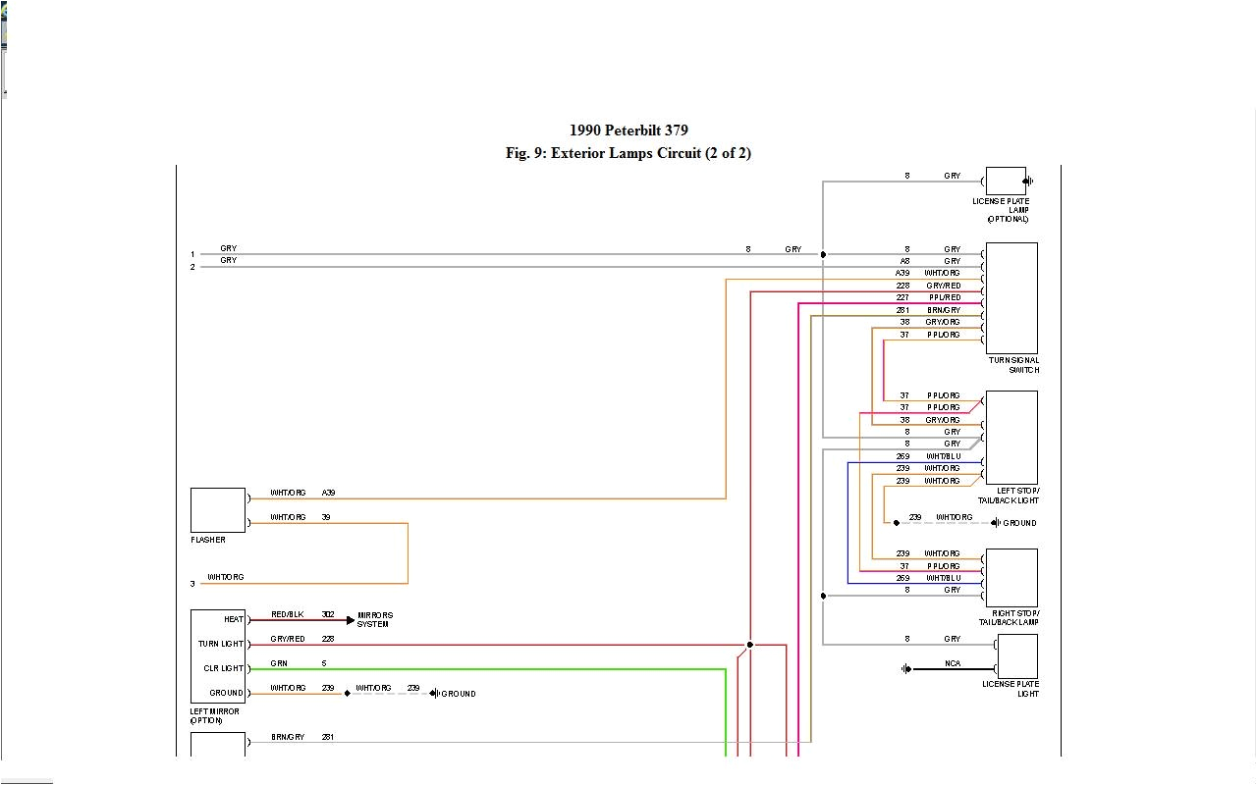Click the LICENSE PLATE LAMP (OPTIONAL) connector block
This screenshot has height=785, width=1257.
tap(1007, 180)
